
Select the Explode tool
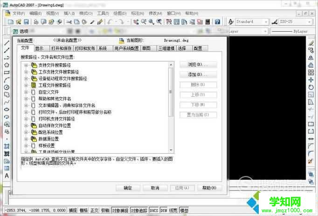tap(311, 162)
